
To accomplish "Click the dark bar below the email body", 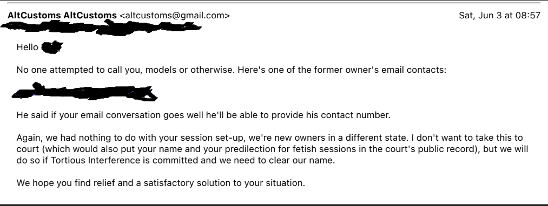I will tap(274, 205).
